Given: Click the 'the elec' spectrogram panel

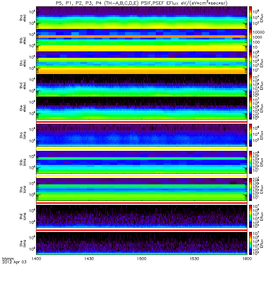Looking at the screenshot, I should (142, 108).
